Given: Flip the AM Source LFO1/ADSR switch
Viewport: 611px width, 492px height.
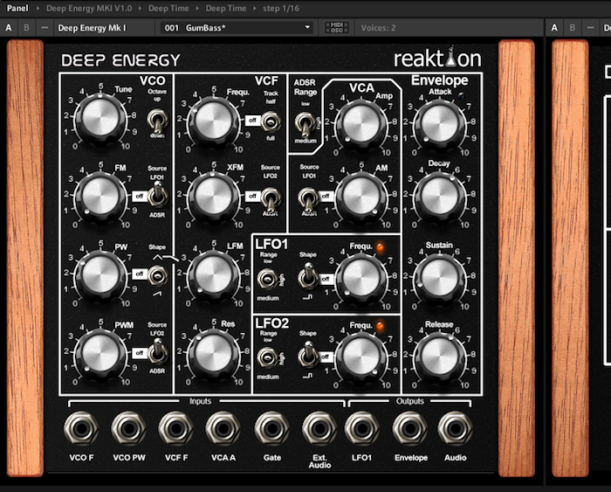Looking at the screenshot, I should point(308,199).
